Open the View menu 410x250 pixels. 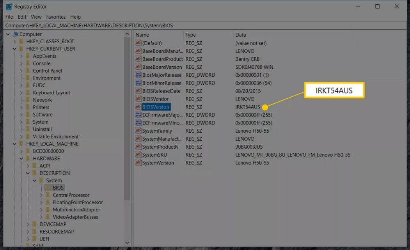(x=36, y=17)
